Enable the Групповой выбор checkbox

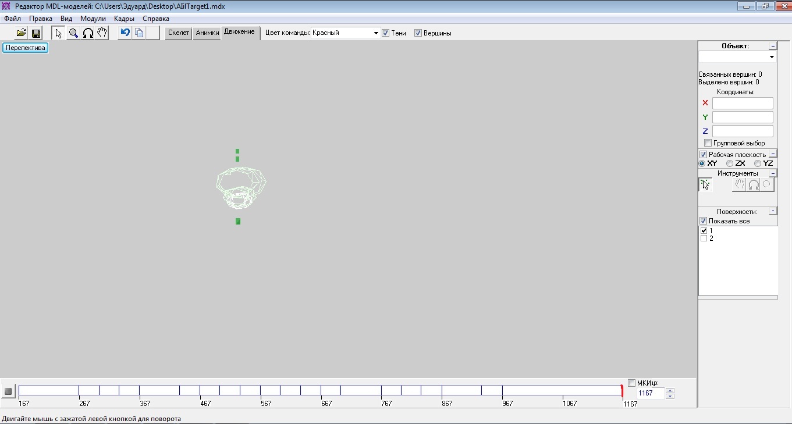(708, 143)
